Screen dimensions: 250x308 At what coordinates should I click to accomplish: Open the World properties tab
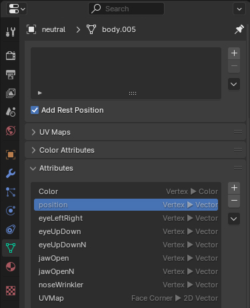pos(11,131)
